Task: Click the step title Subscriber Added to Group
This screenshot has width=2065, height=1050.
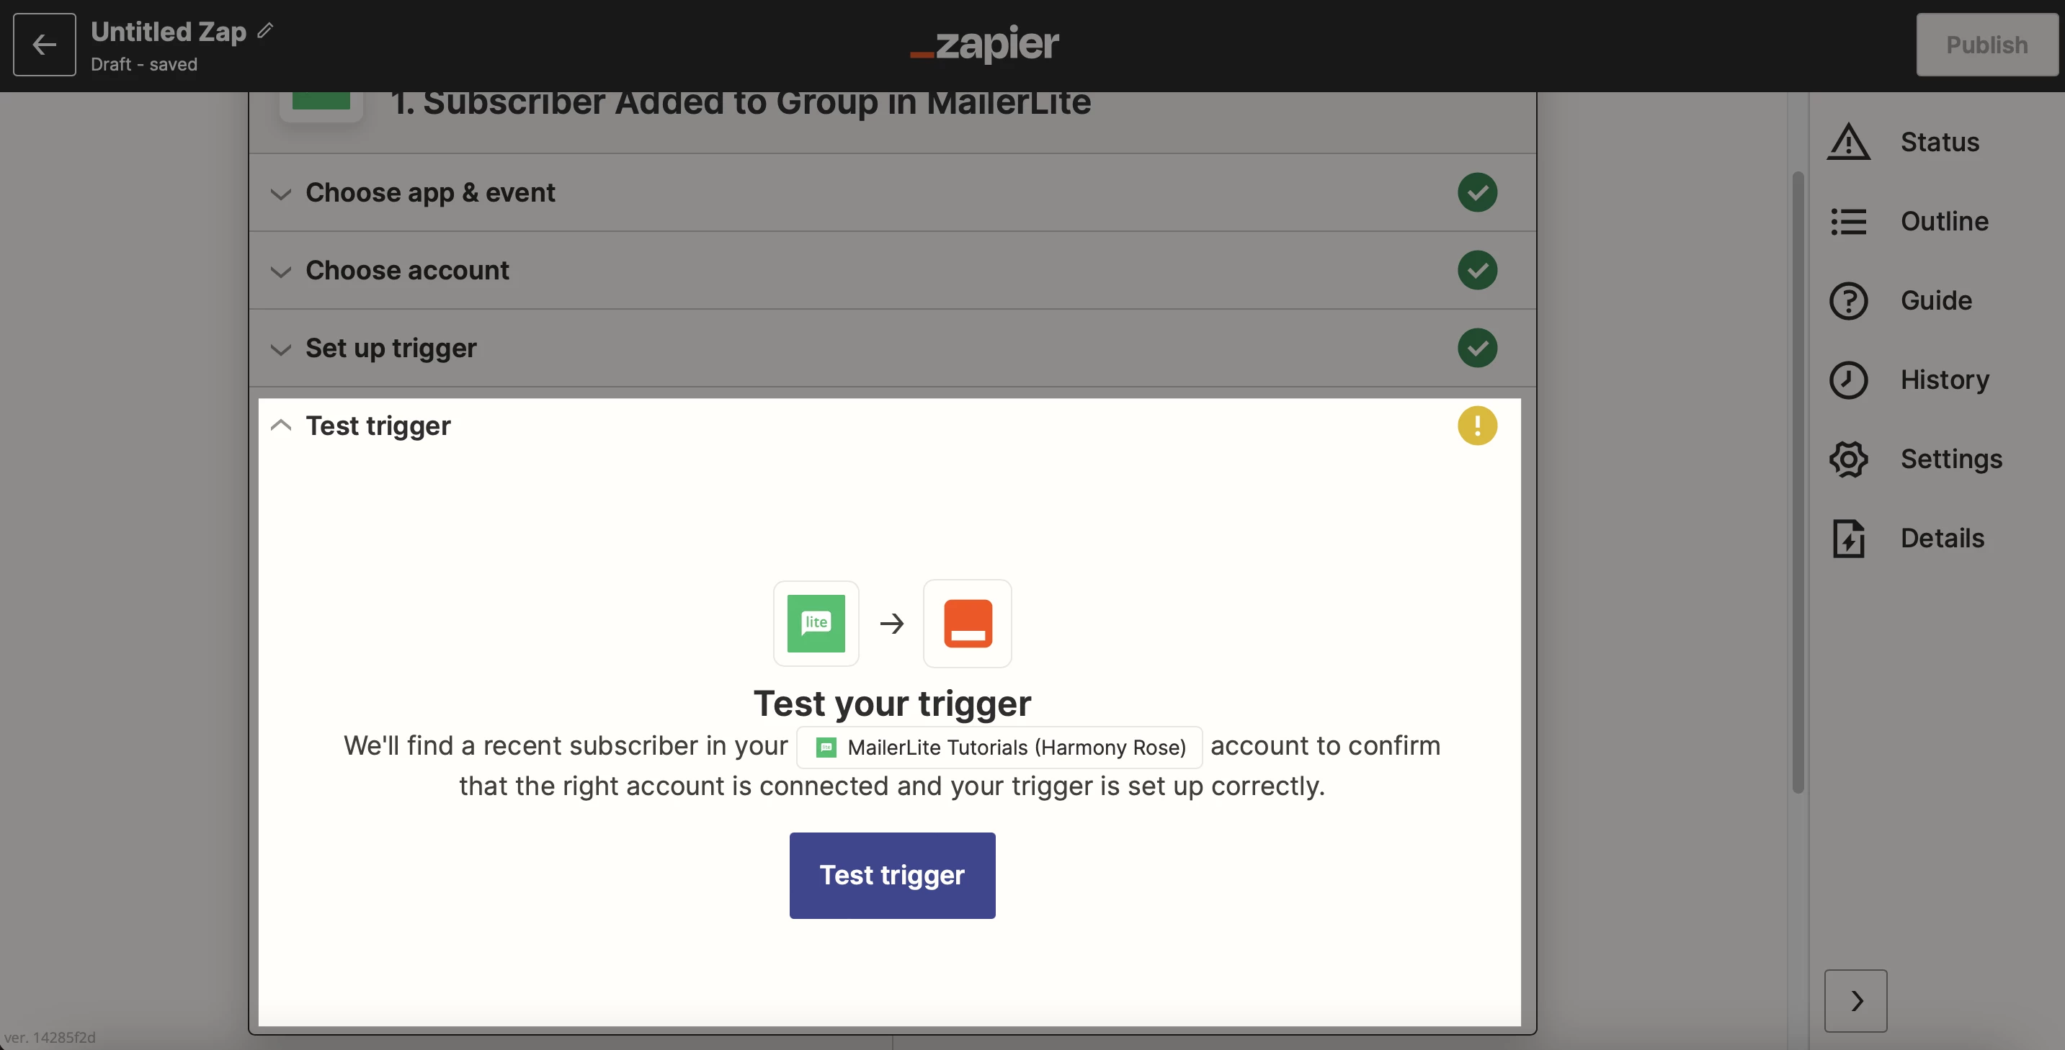Action: pyautogui.click(x=740, y=104)
